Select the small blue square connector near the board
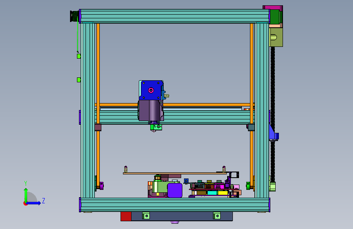This screenshot has height=229, width=353. 186,181
